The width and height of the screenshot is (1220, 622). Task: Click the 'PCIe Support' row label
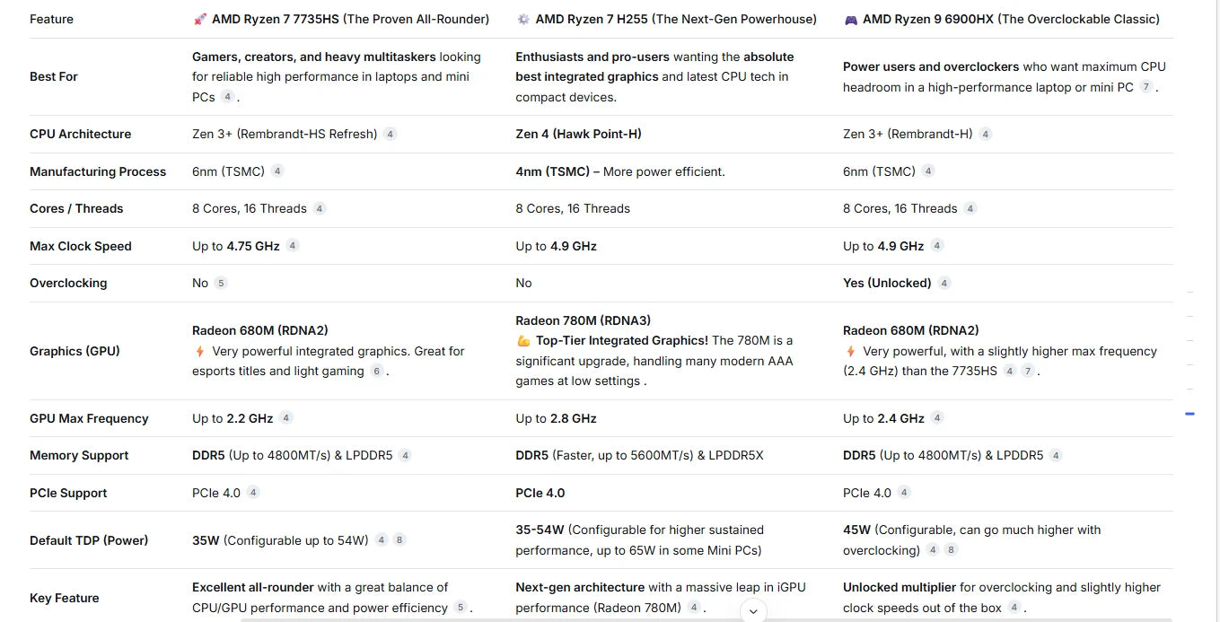click(x=68, y=493)
